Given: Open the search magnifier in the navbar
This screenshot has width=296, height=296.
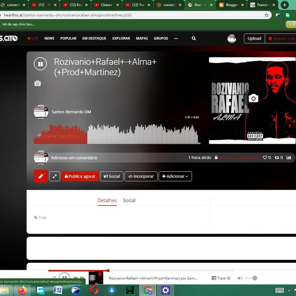Looking at the screenshot, I should click(194, 38).
